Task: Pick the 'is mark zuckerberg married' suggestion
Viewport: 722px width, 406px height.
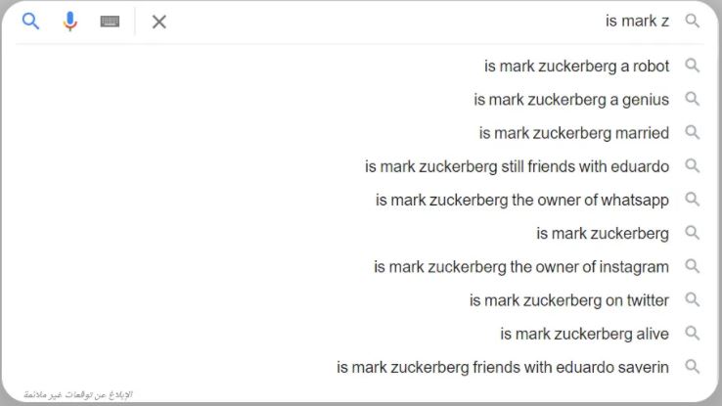Action: (573, 133)
